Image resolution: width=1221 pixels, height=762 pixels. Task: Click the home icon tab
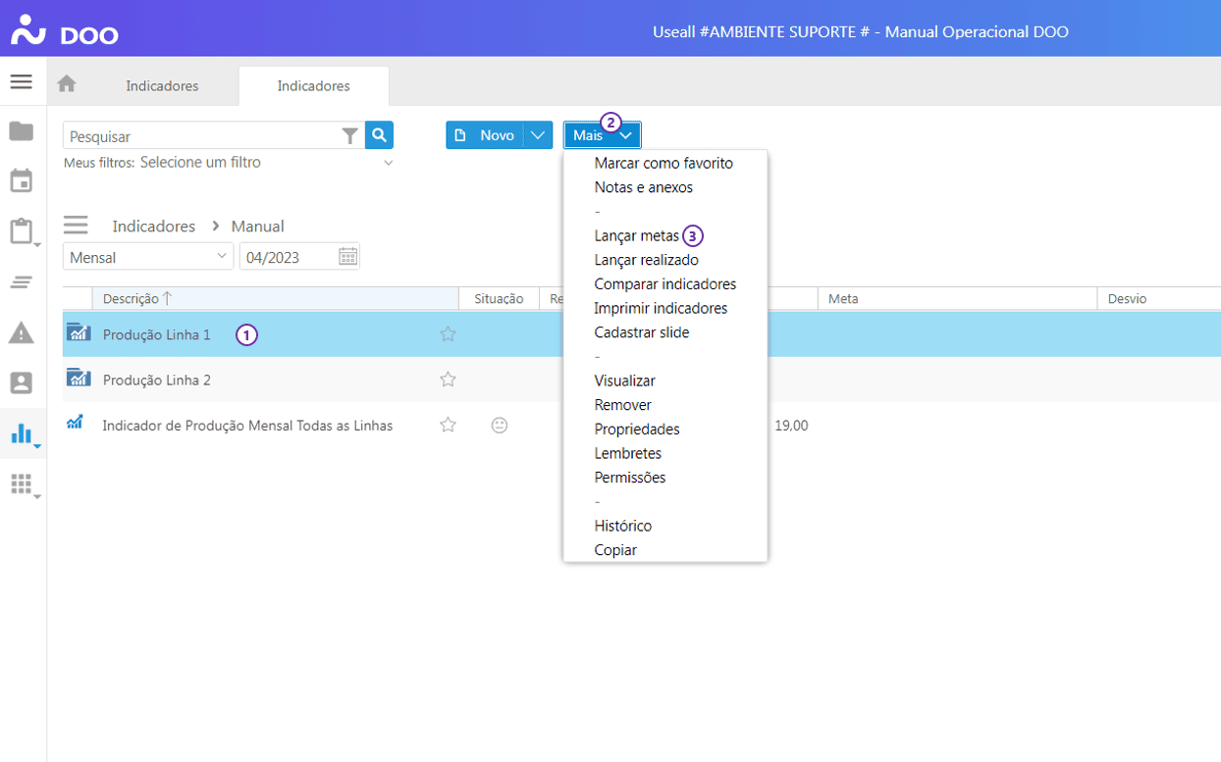[67, 84]
